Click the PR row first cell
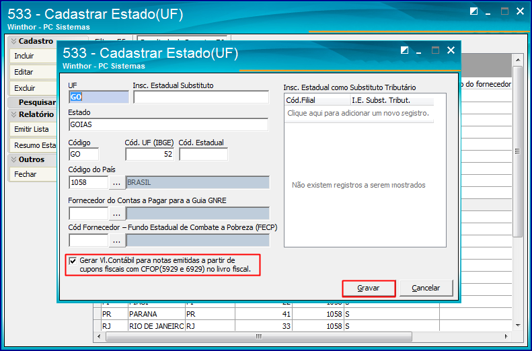The width and height of the screenshot is (532, 351). [114, 315]
